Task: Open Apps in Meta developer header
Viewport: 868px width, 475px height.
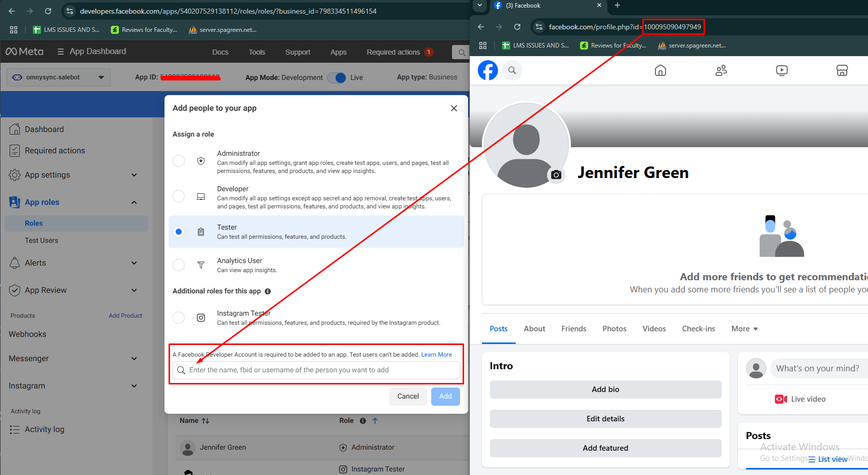Action: pos(339,52)
